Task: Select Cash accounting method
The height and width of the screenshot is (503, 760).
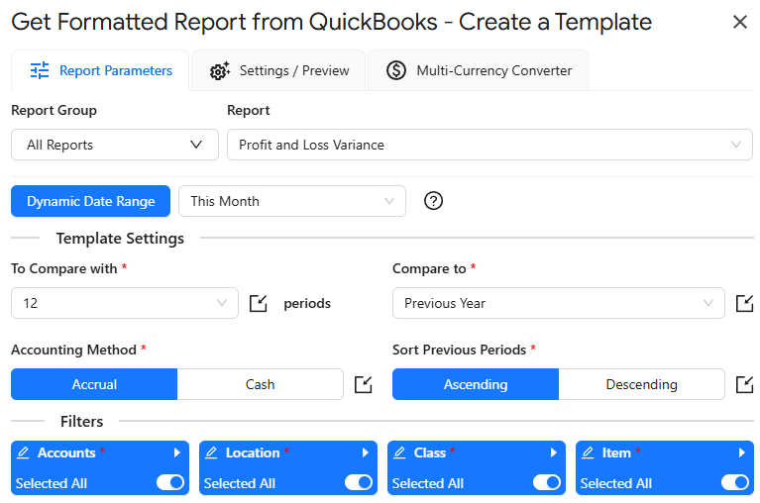Action: (x=261, y=384)
